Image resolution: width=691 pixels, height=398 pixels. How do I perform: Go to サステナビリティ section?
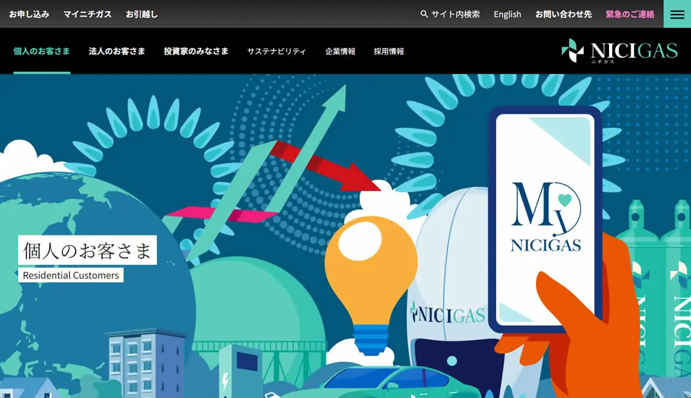tap(276, 51)
